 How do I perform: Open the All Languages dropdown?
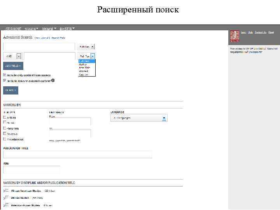[x=139, y=118]
